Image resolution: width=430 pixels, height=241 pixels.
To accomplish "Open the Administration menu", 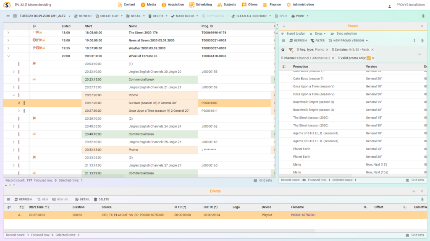I will click(300, 5).
